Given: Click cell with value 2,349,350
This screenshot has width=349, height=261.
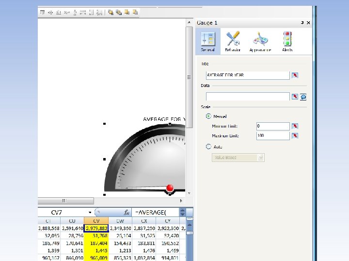Looking at the screenshot, I should (x=120, y=228).
